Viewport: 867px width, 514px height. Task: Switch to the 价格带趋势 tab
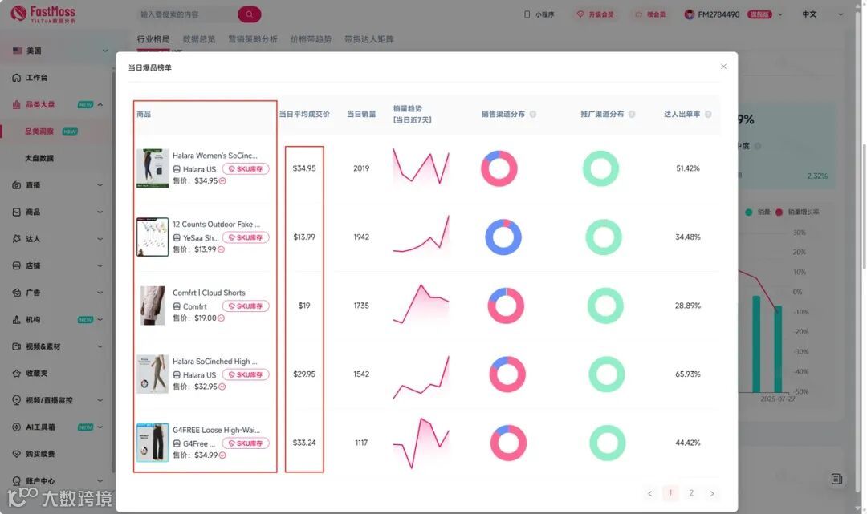(x=311, y=39)
